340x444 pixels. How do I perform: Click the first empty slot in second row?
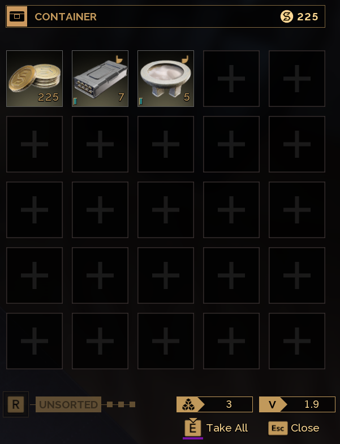pos(35,144)
